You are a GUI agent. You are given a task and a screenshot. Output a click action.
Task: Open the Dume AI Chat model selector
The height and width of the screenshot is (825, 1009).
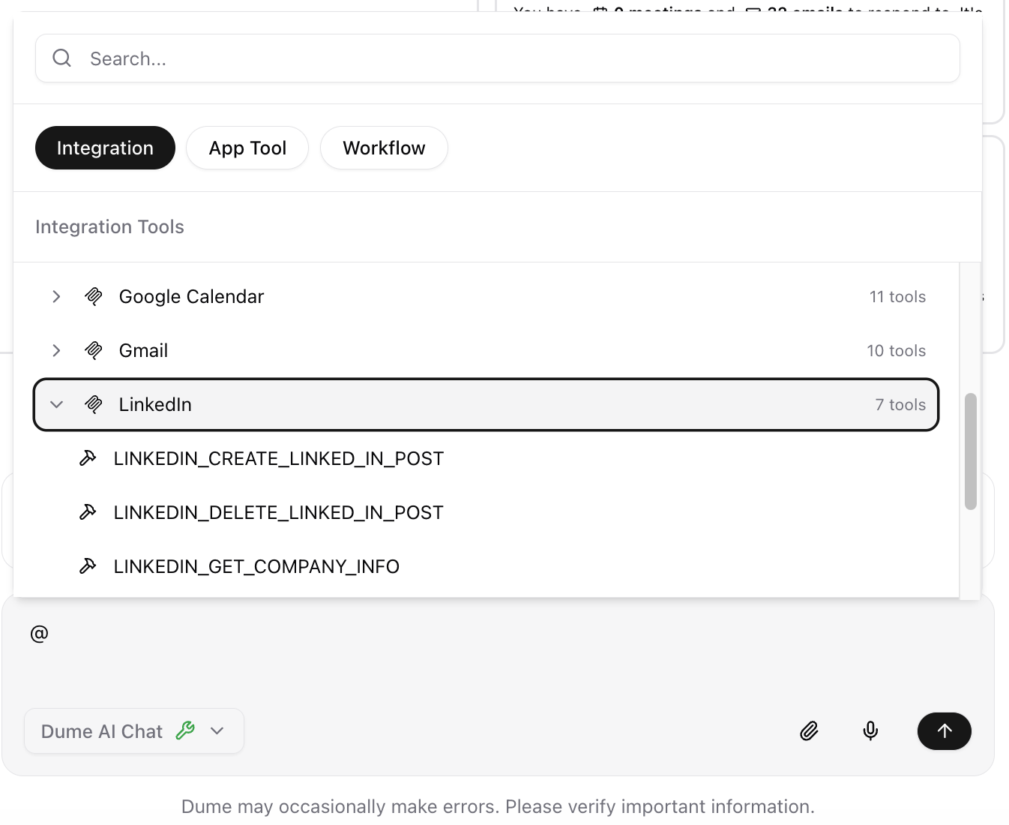[x=217, y=730]
